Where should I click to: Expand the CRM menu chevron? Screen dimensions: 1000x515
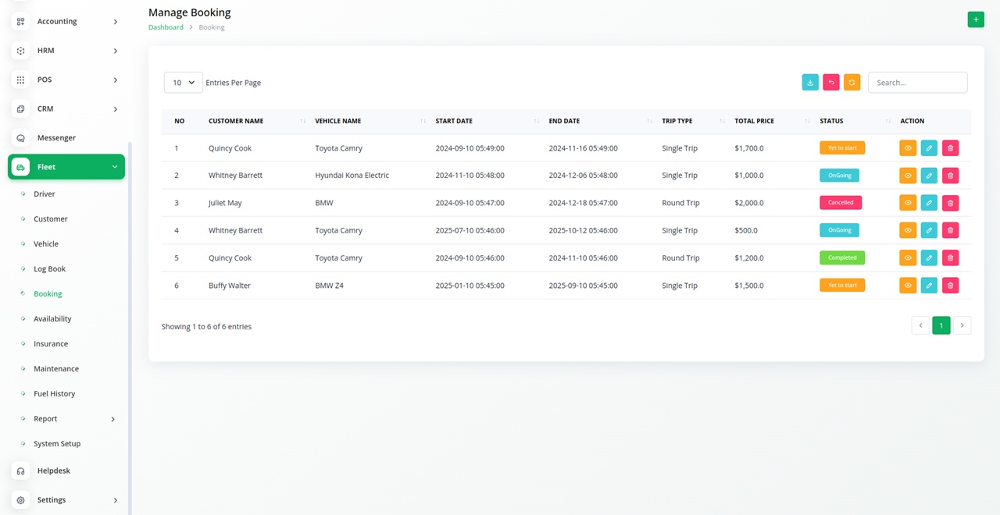[x=116, y=109]
